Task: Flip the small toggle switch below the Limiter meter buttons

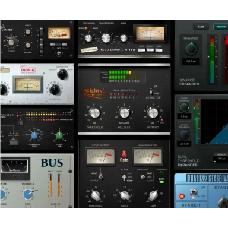Action: [59, 53]
